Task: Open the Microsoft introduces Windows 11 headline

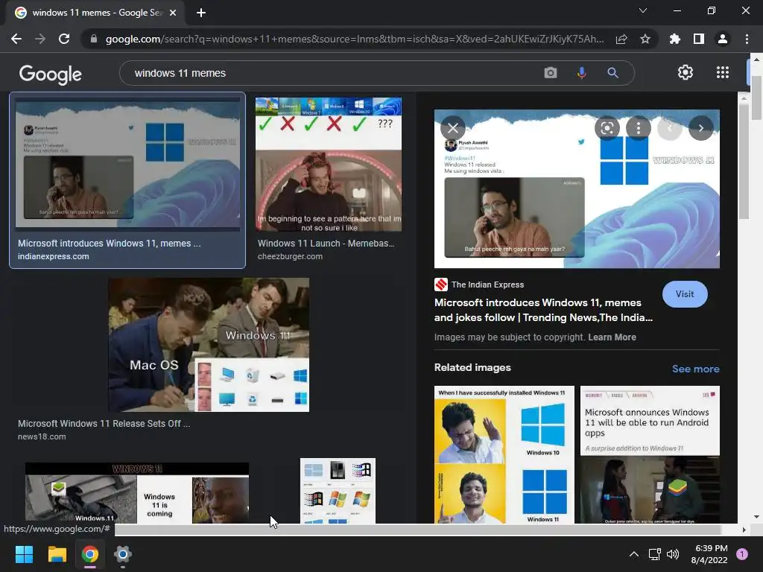Action: 543,310
